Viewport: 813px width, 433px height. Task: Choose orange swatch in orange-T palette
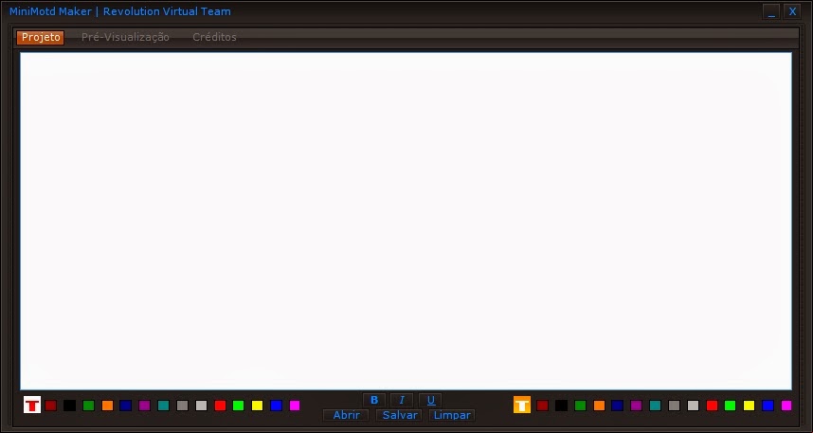(599, 406)
